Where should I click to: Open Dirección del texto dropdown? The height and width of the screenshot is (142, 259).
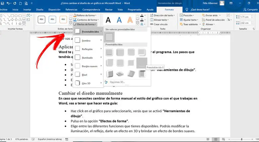pos(162,15)
